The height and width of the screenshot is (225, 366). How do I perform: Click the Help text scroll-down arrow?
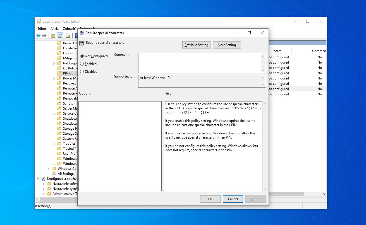[265, 189]
